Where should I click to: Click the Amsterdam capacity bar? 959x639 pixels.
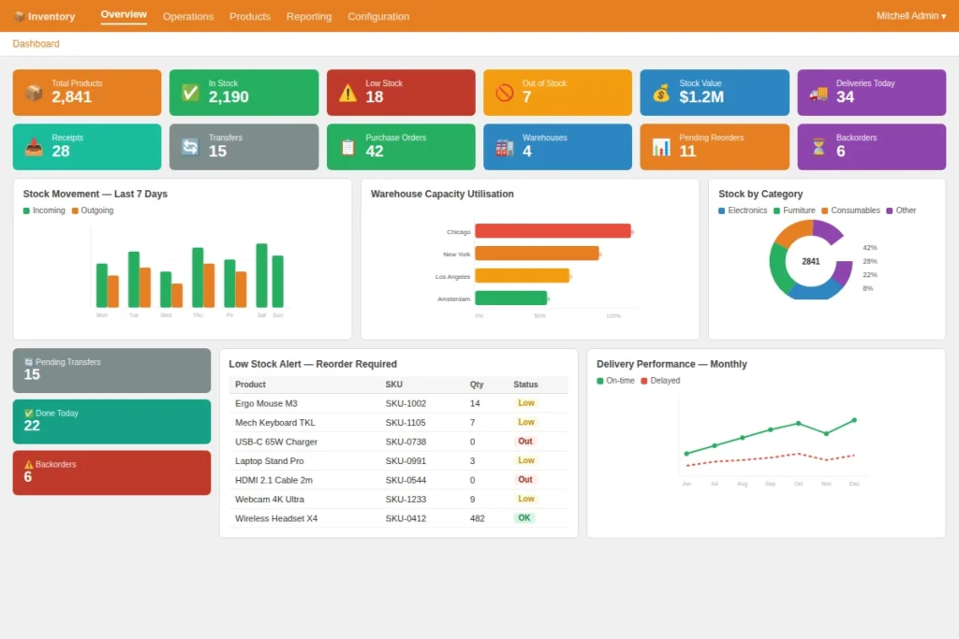click(x=510, y=298)
